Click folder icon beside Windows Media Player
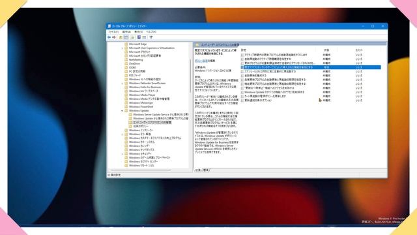The height and width of the screenshot is (235, 417). pos(126,95)
